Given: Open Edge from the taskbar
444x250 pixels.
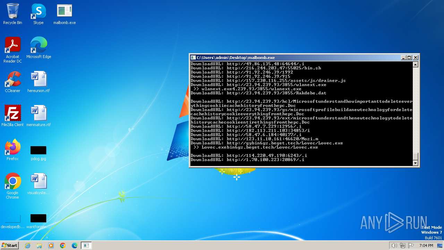Looking at the screenshot, I should coord(75,245).
